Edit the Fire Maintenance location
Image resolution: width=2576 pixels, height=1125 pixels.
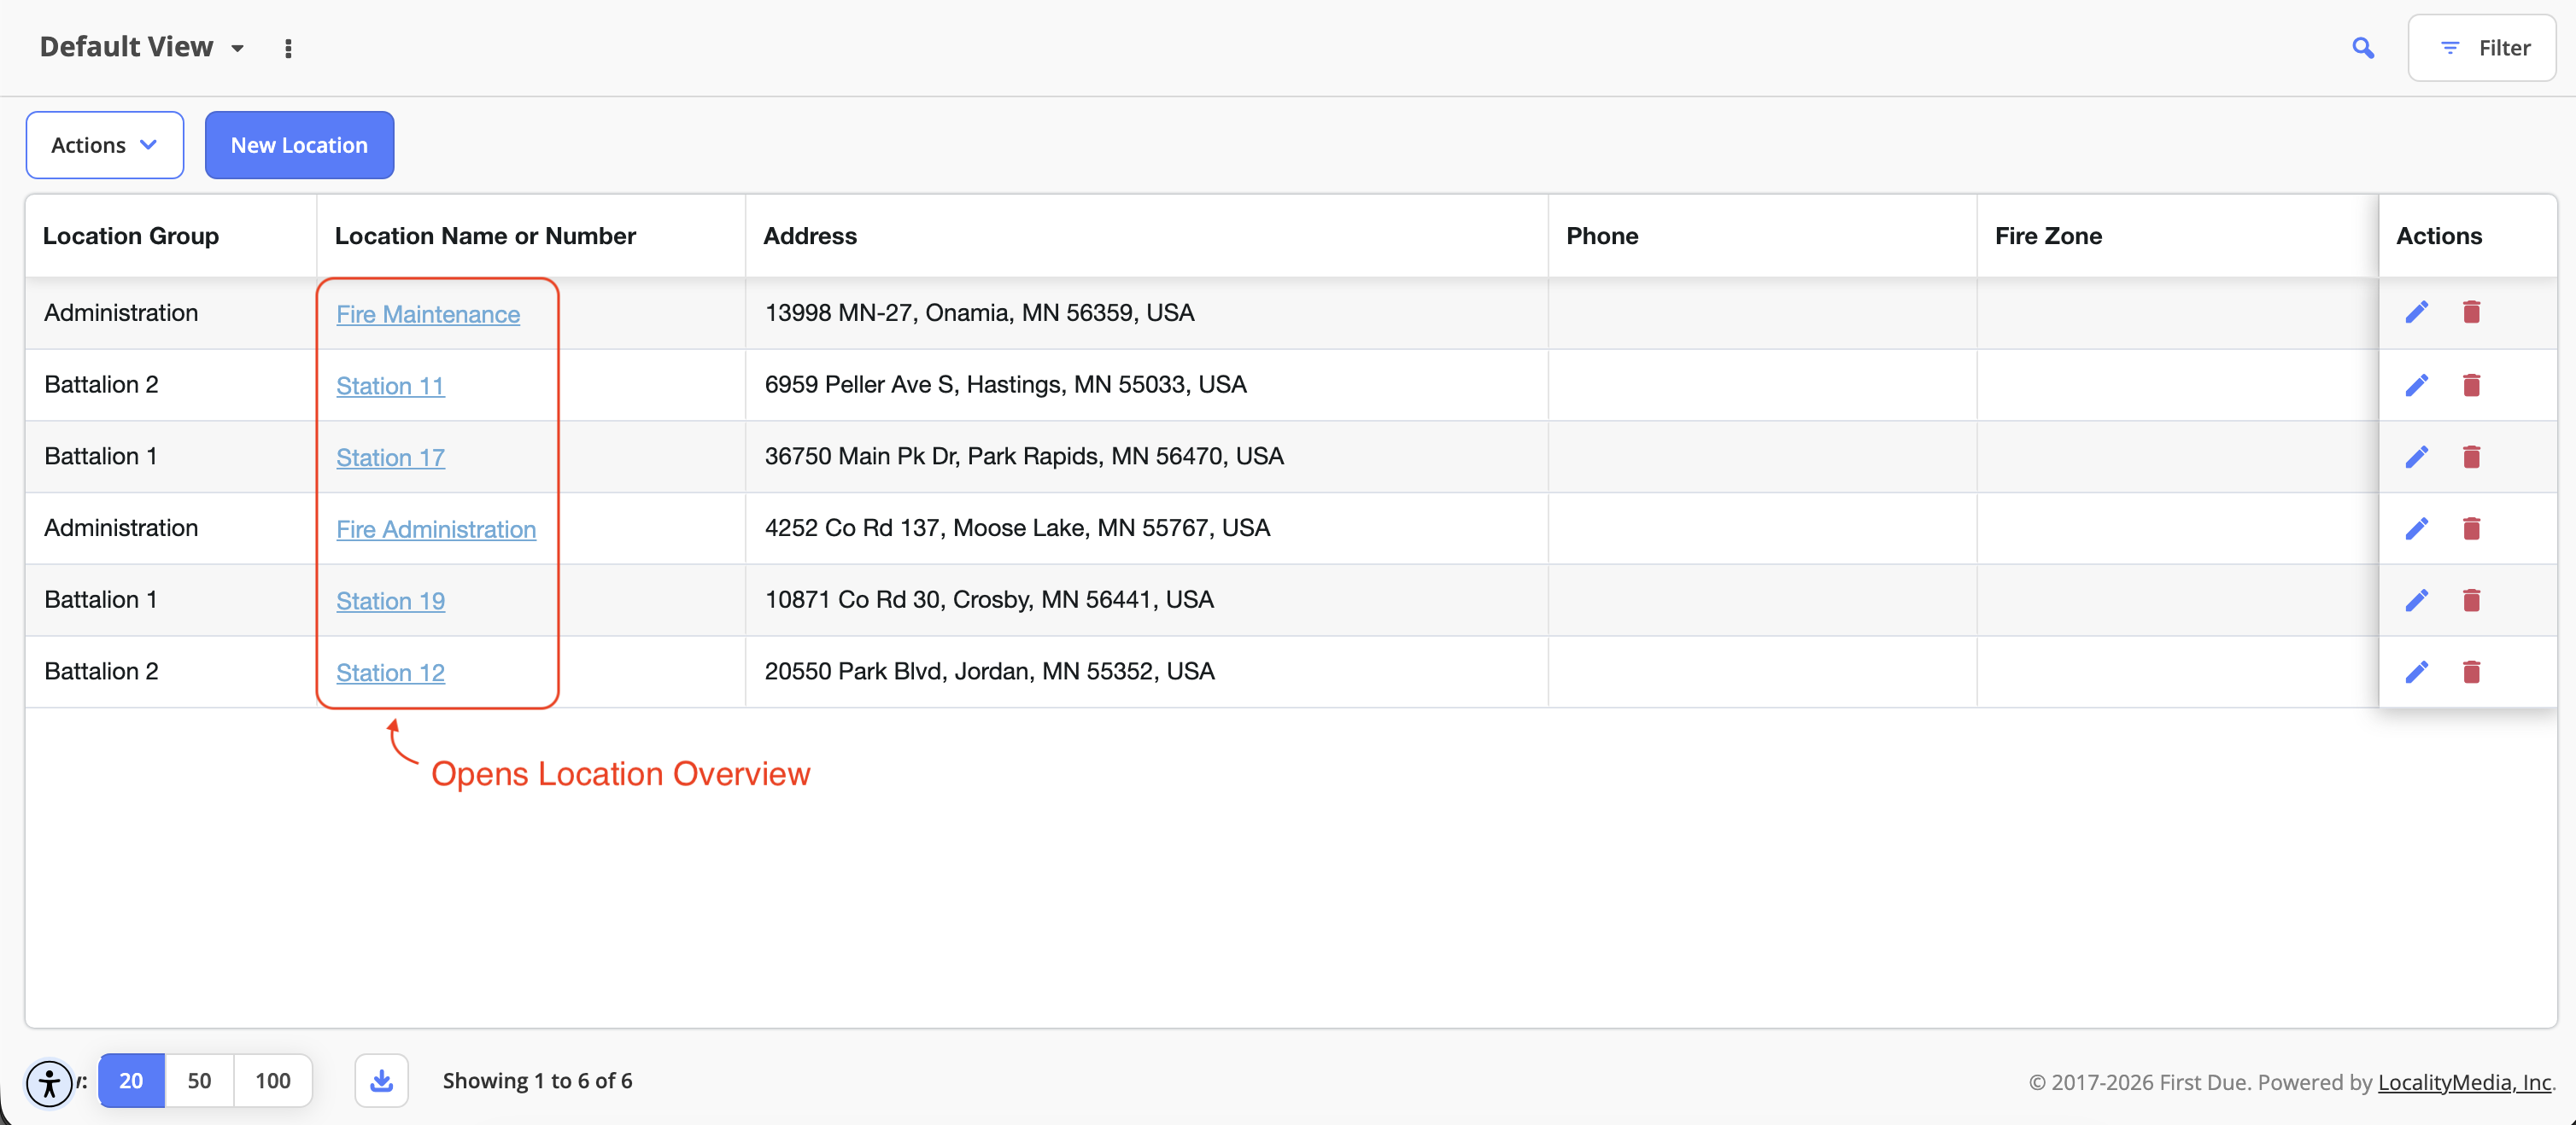2417,312
